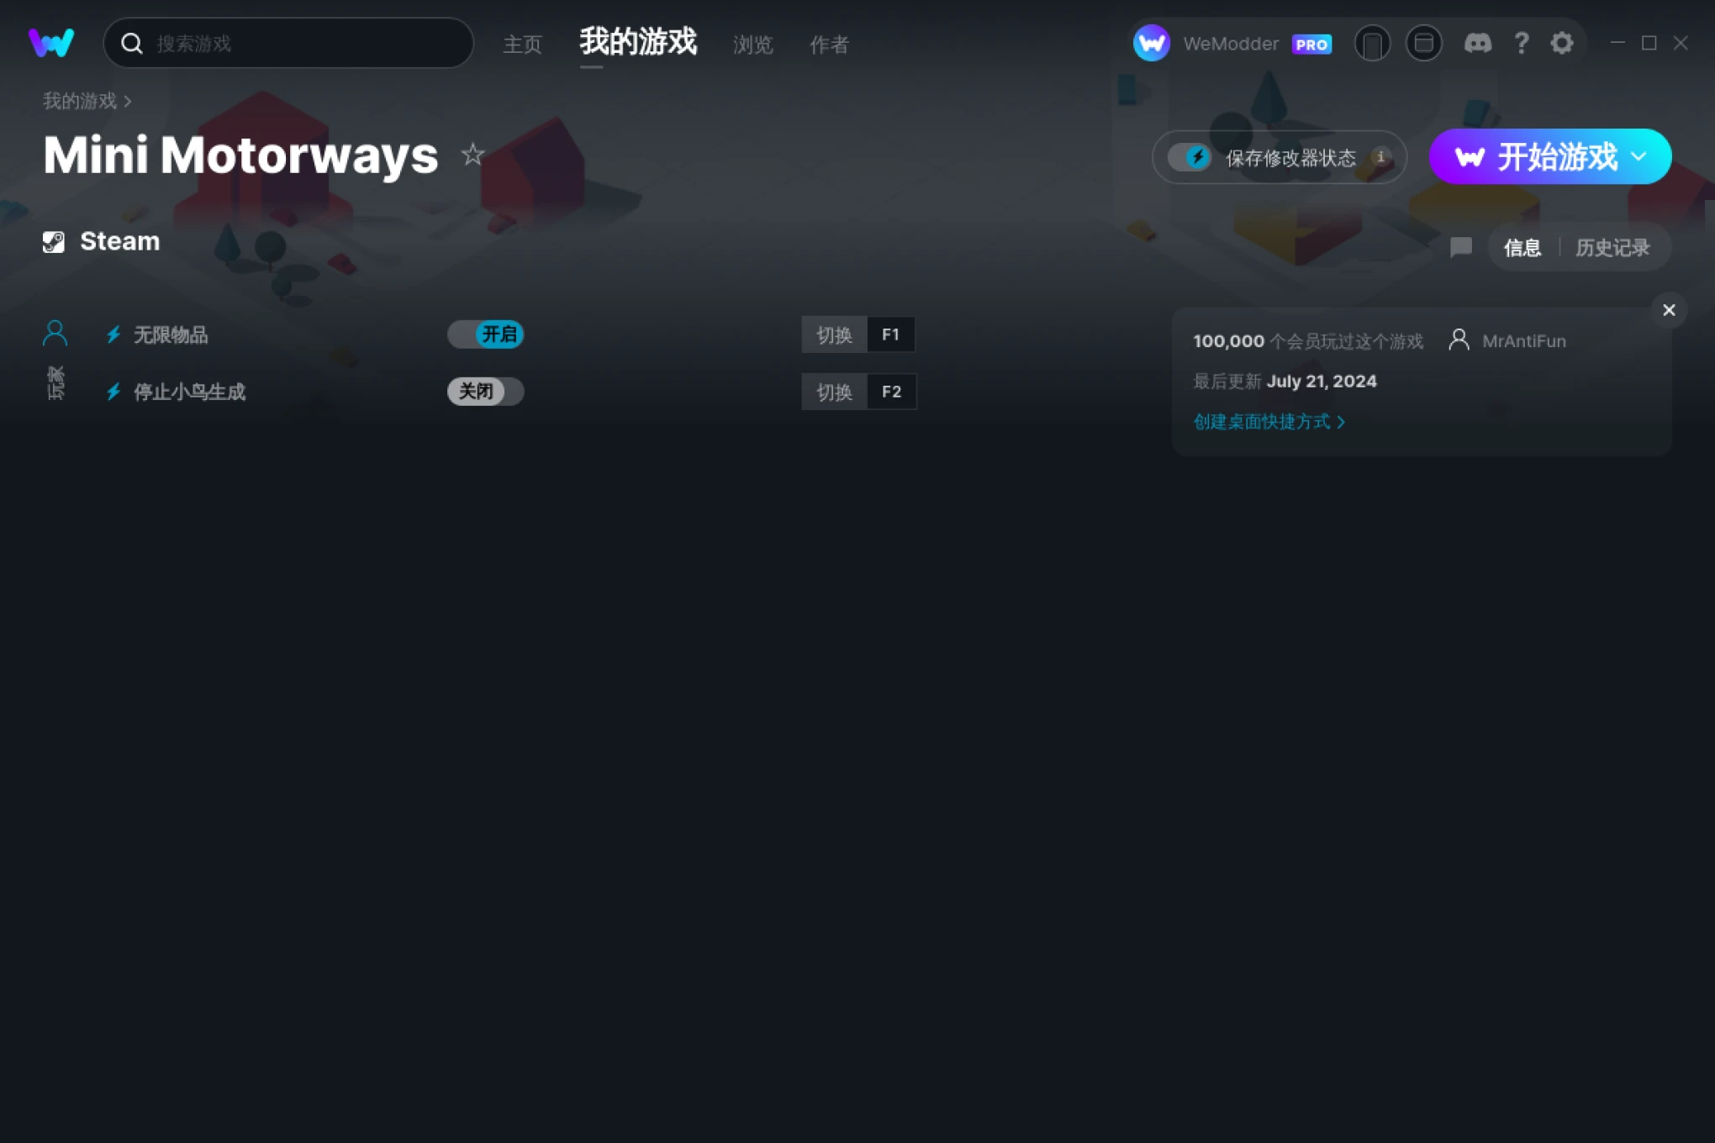This screenshot has width=1715, height=1143.
Task: Enable 停止小鸟生成 toggle switch
Action: click(485, 390)
